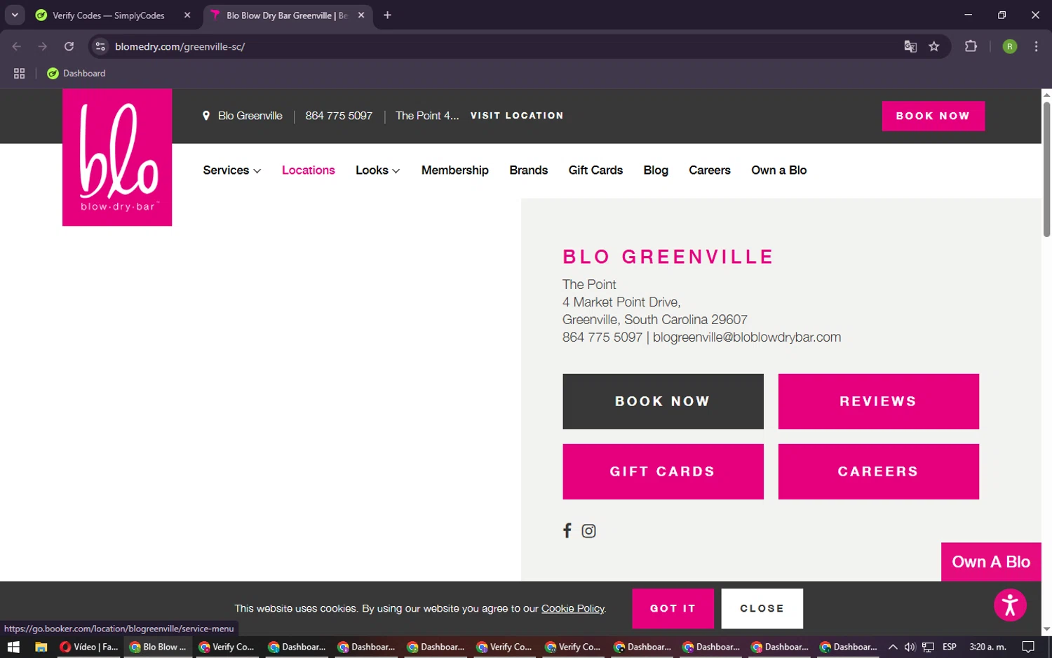Screen dimensions: 1052x658
Task: Open Own a Blo in the navigation
Action: [778, 170]
